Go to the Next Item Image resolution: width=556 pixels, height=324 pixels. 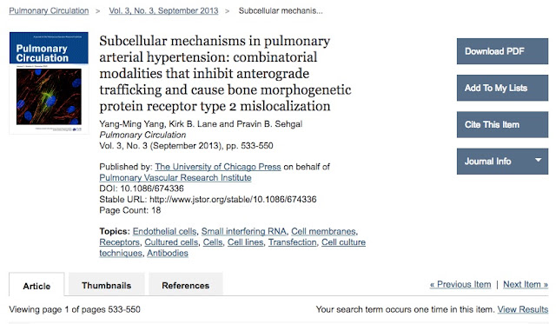tap(526, 284)
